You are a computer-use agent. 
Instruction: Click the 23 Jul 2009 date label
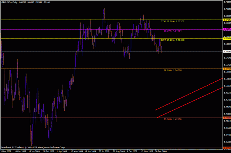(104, 152)
